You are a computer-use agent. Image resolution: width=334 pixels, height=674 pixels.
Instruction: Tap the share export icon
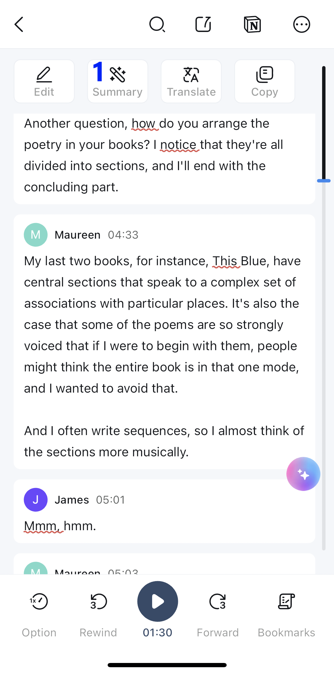203,24
